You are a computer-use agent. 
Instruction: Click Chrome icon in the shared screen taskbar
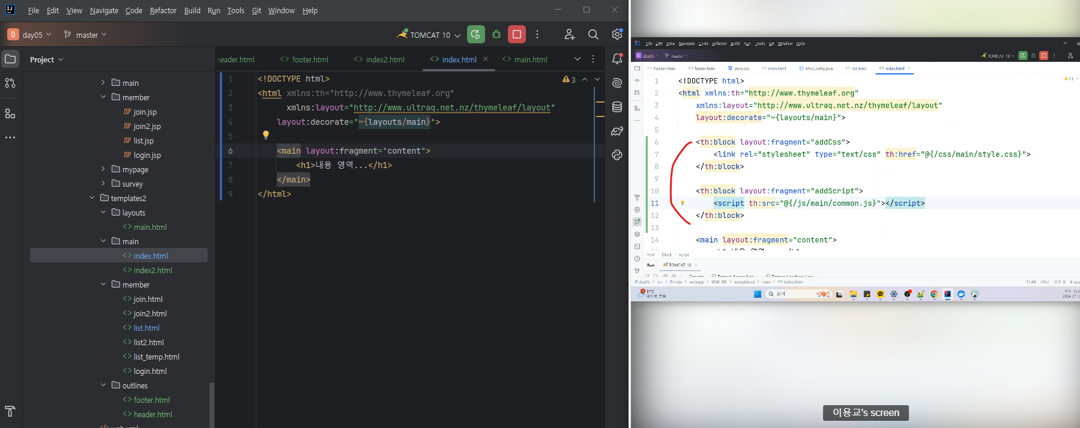934,294
